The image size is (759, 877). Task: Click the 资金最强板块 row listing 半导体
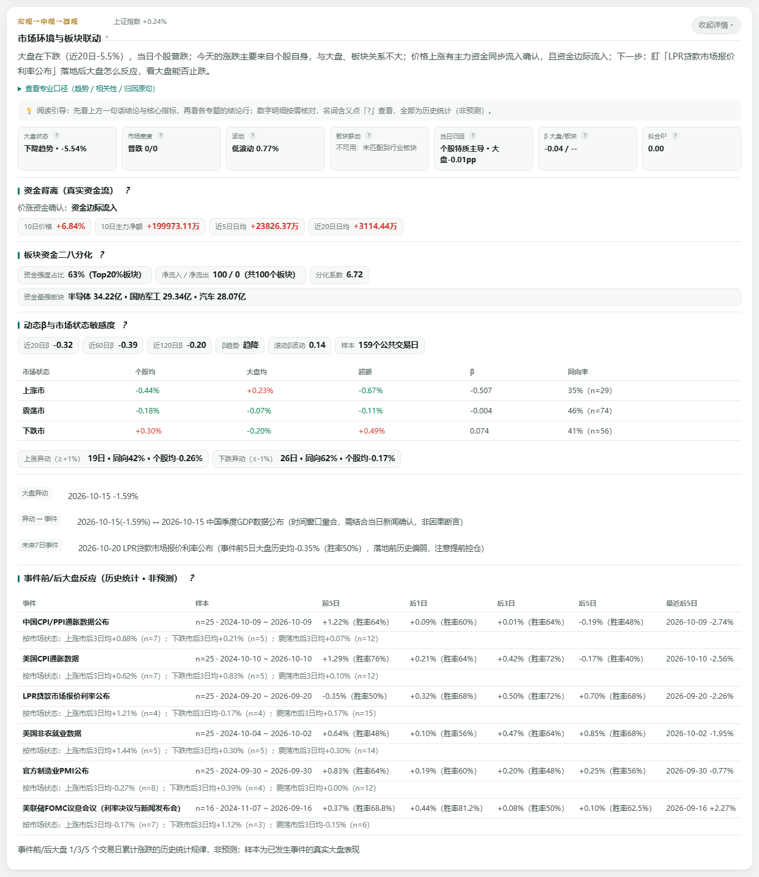coord(379,297)
